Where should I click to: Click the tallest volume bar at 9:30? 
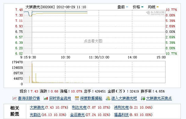(x=32, y=73)
